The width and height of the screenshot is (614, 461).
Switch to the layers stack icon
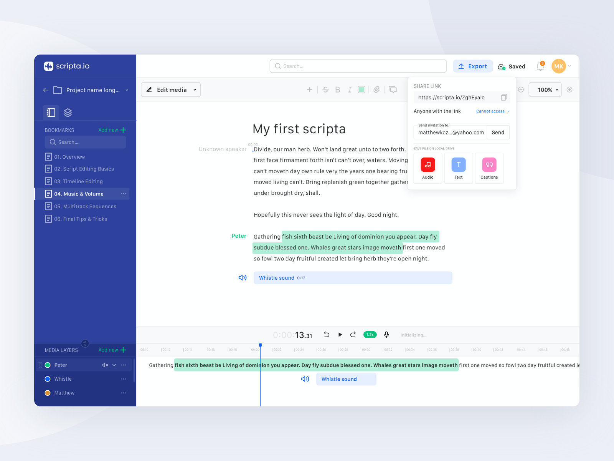coord(68,113)
